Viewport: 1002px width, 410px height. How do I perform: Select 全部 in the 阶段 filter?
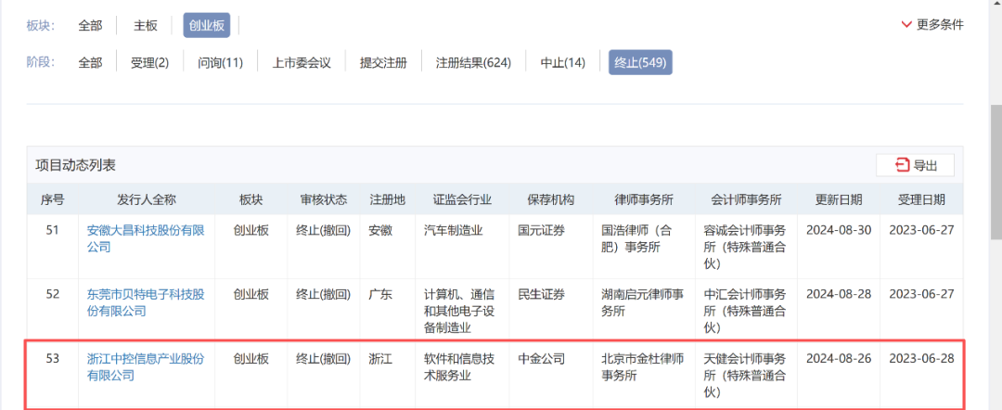click(x=90, y=63)
